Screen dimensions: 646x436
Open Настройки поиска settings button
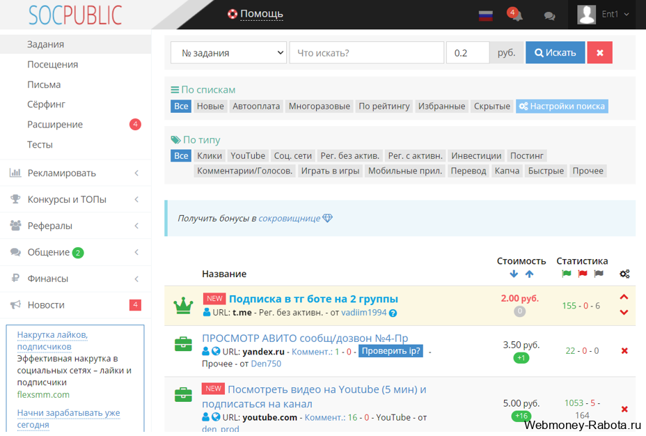tap(562, 107)
